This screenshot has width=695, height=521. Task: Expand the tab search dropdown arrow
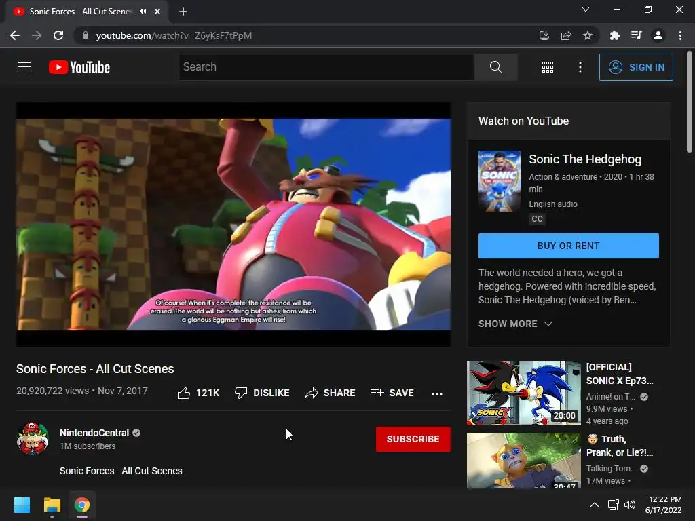click(x=586, y=9)
